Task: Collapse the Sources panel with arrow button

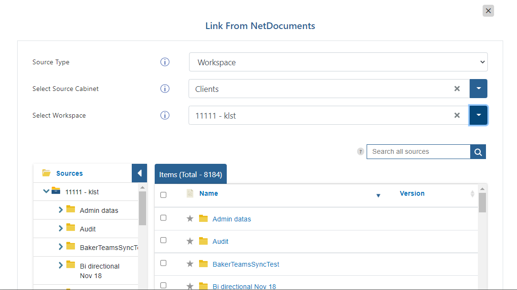Action: (x=139, y=173)
